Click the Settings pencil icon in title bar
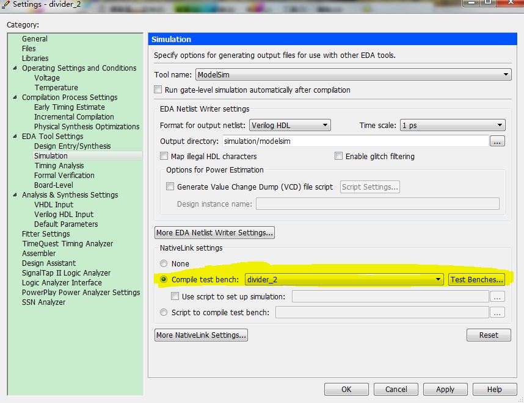The width and height of the screenshot is (524, 403). (5, 4)
